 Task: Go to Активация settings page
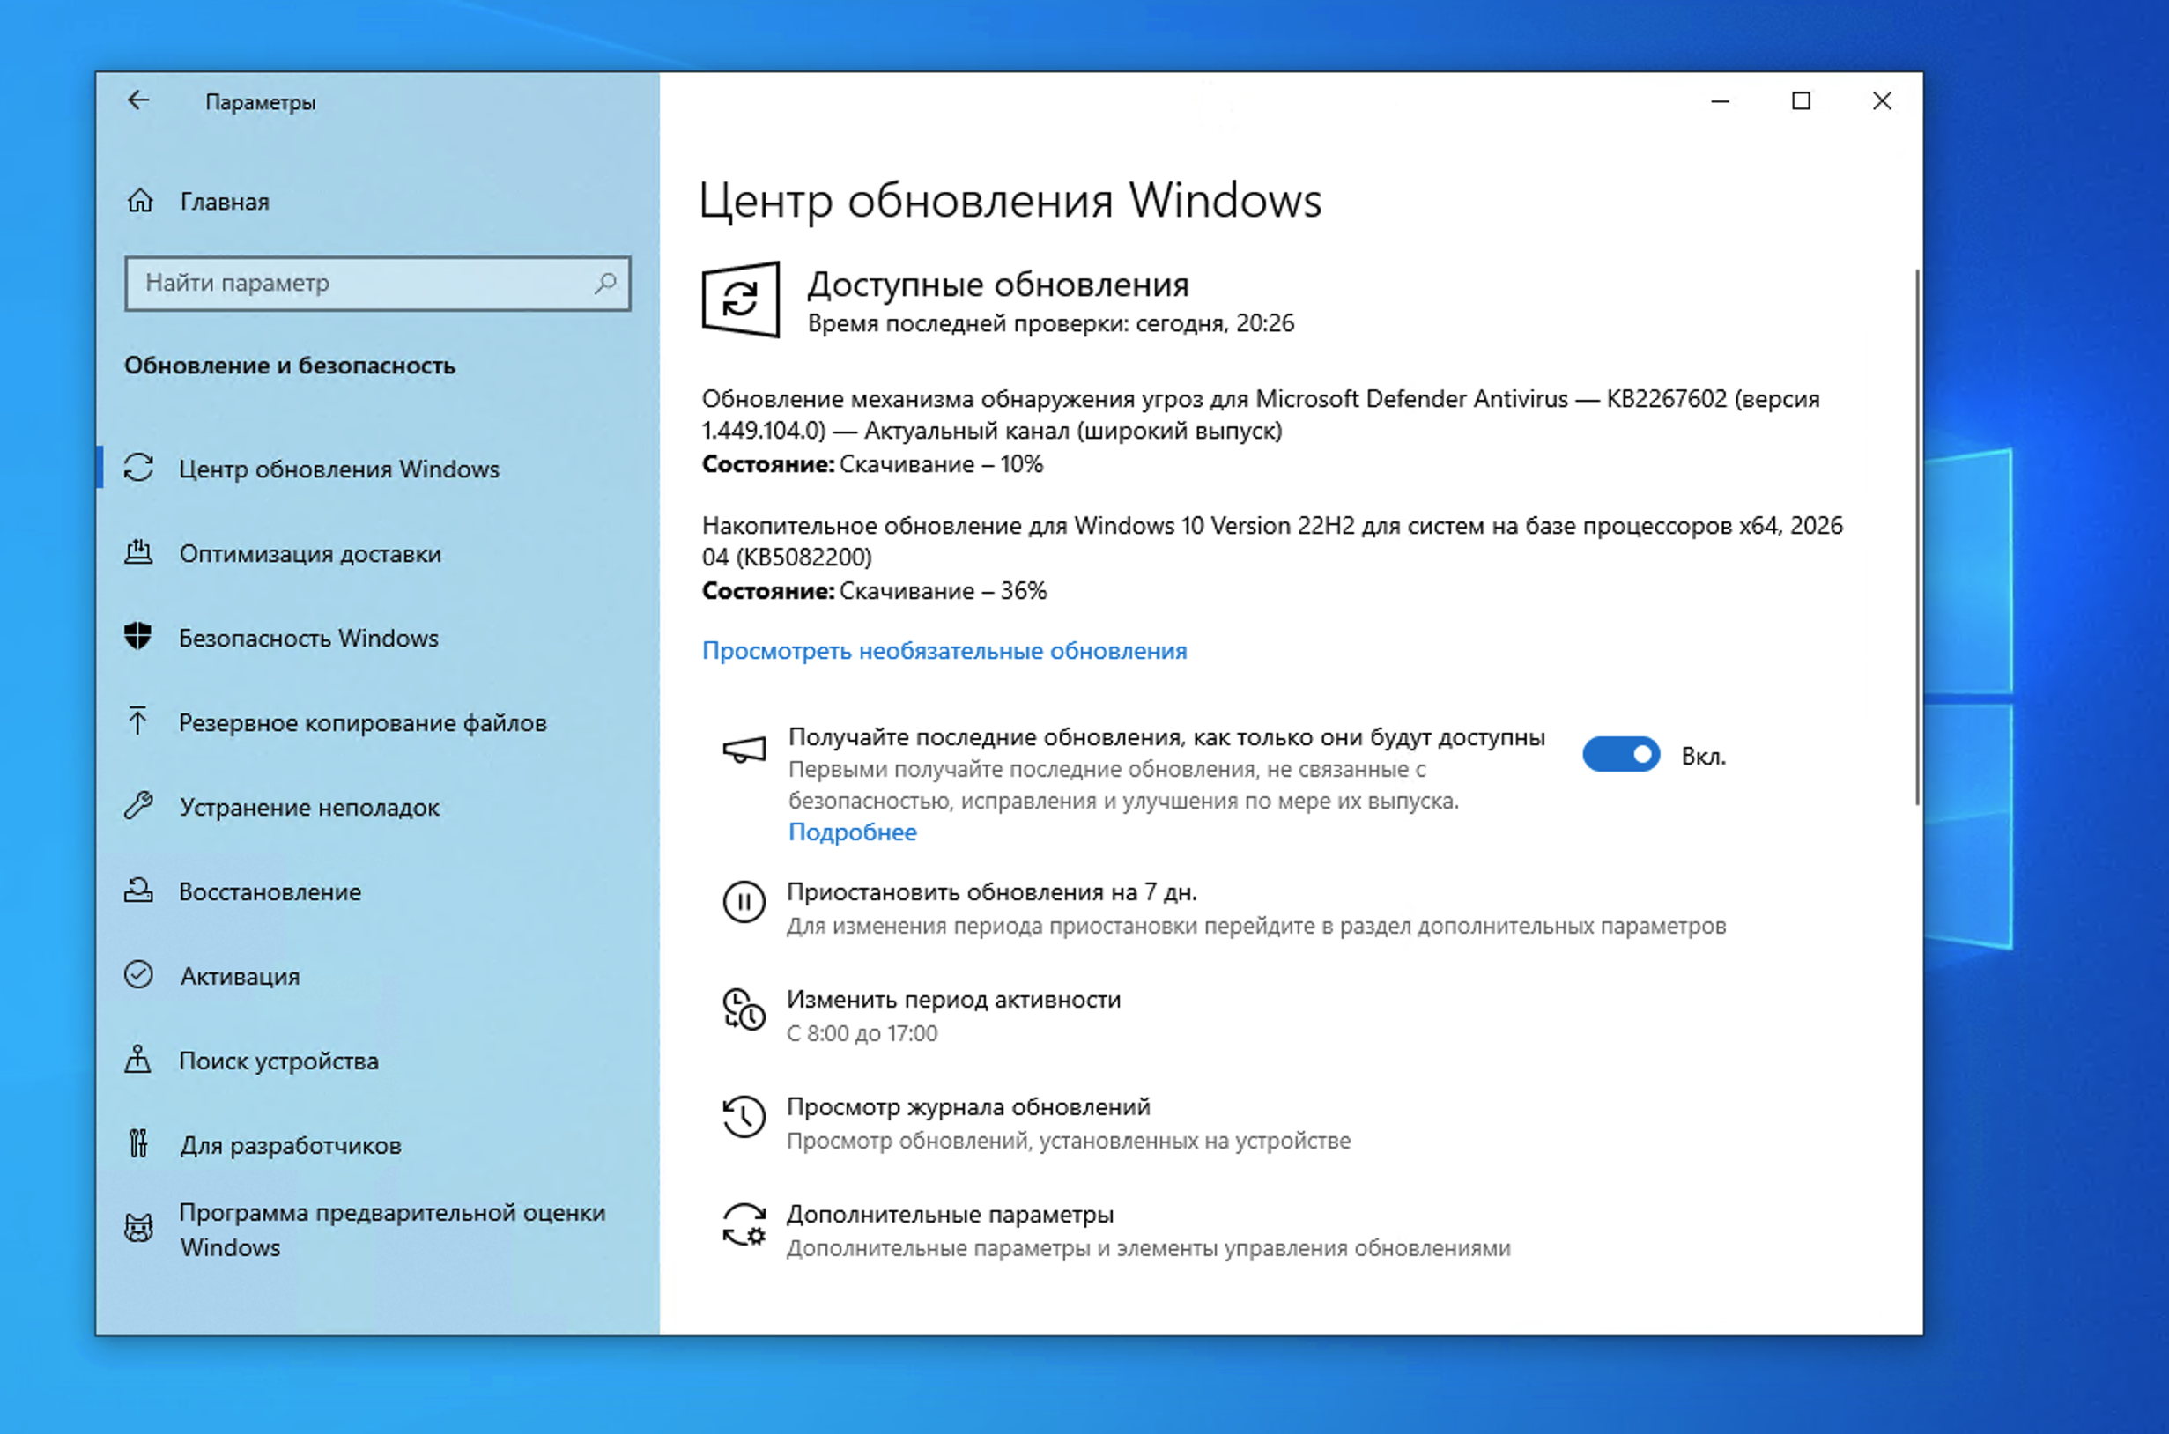point(240,976)
